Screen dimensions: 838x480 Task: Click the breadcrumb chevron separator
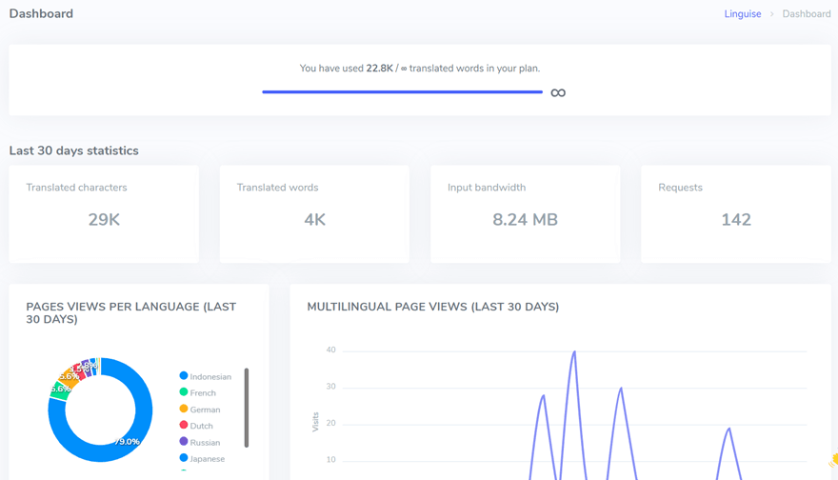tap(771, 14)
